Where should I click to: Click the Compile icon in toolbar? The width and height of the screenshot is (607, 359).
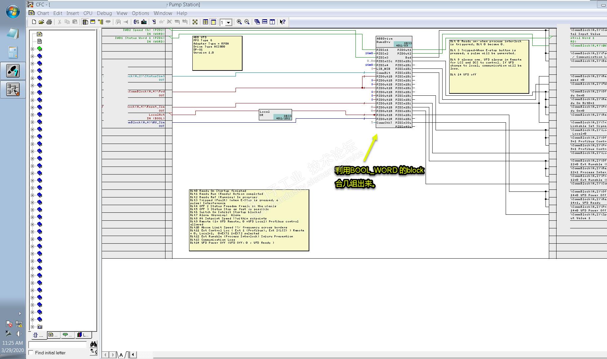136,22
